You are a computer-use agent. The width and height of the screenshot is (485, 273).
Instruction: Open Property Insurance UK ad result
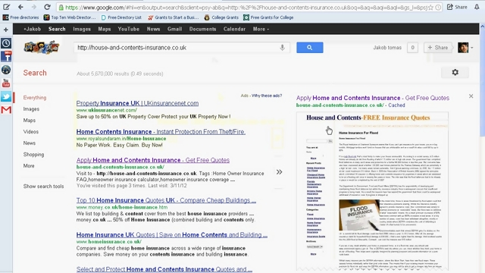(x=137, y=103)
